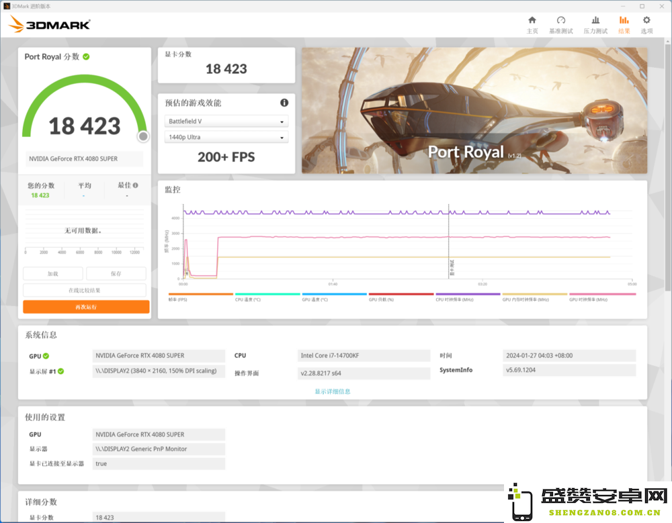This screenshot has width=672, height=523.
Task: Click the 显卡测试 marker line on monitoring graph
Action: tap(449, 241)
